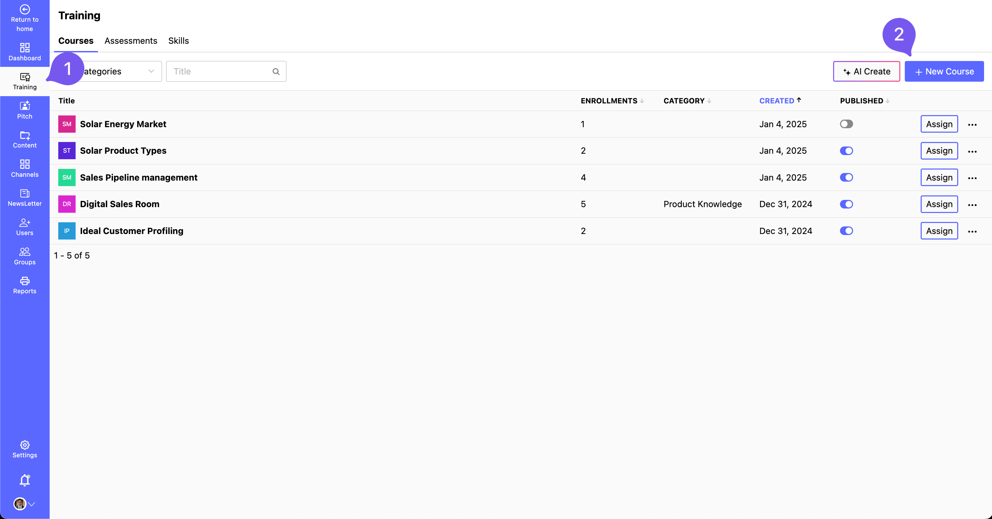Open the user profile menu chevron
Viewport: 992px width, 519px height.
32,503
